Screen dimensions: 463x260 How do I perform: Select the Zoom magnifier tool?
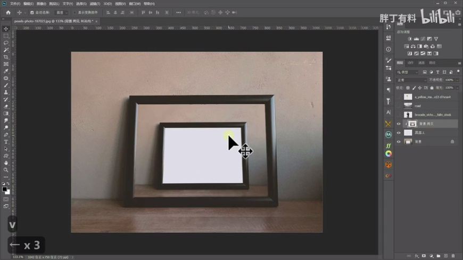click(x=6, y=170)
